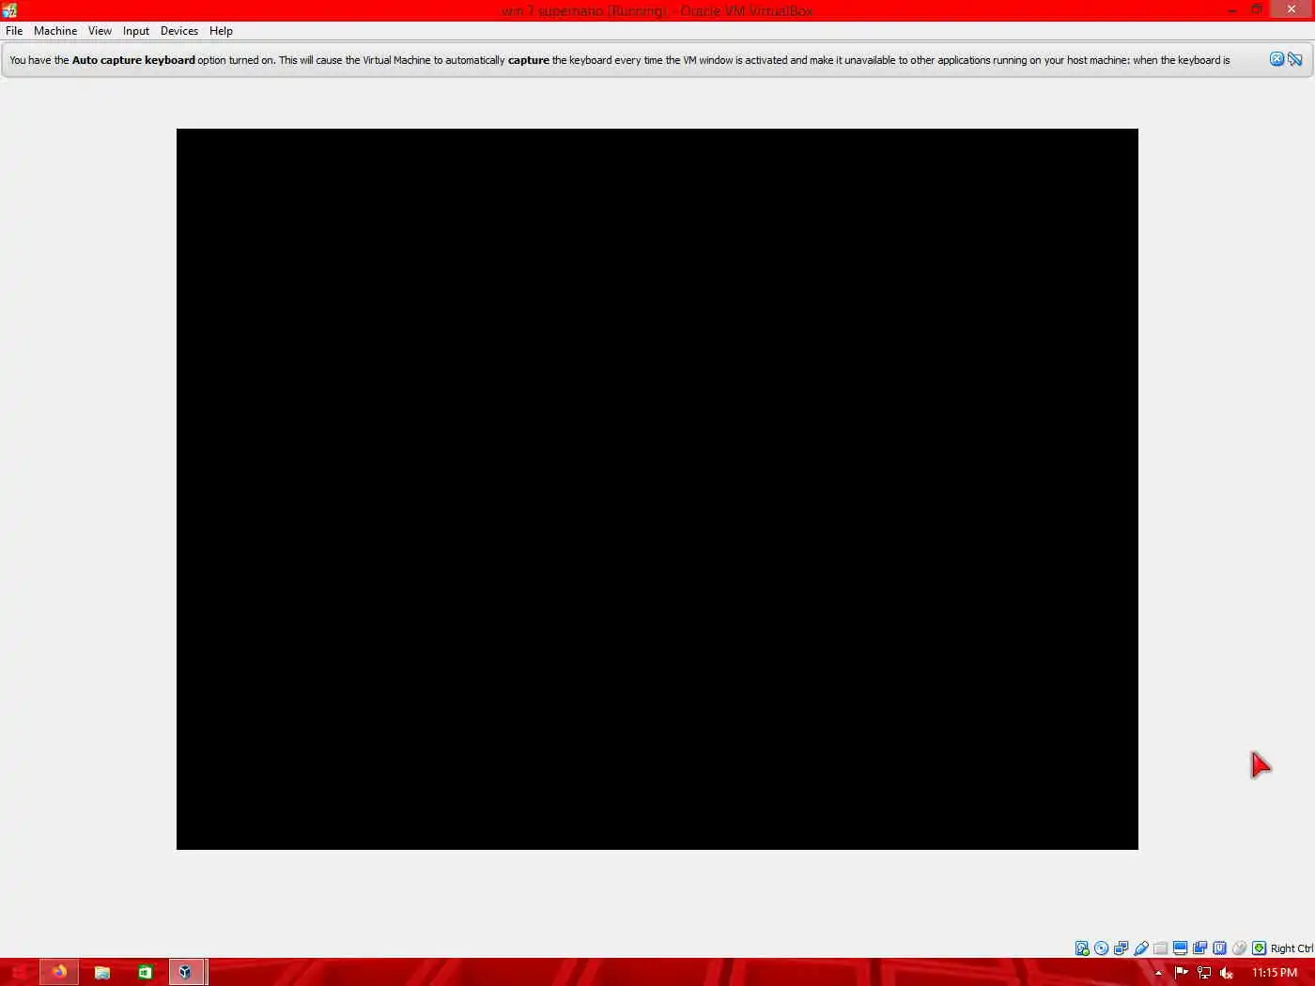Screen dimensions: 1315x986
Task: Open the Input menu
Action: point(136,31)
